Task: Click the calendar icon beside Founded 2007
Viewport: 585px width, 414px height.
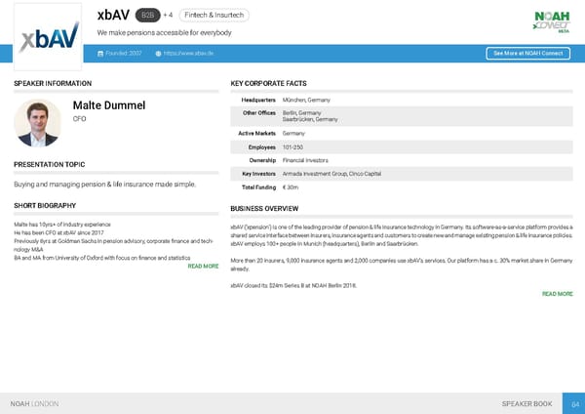Action: (x=101, y=53)
